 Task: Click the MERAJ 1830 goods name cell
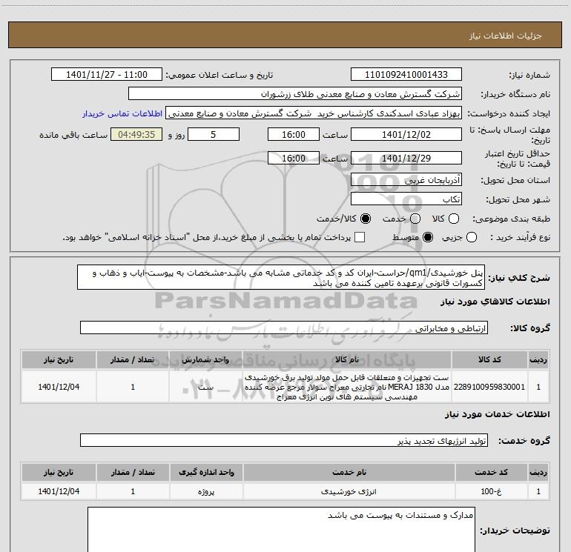(347, 387)
